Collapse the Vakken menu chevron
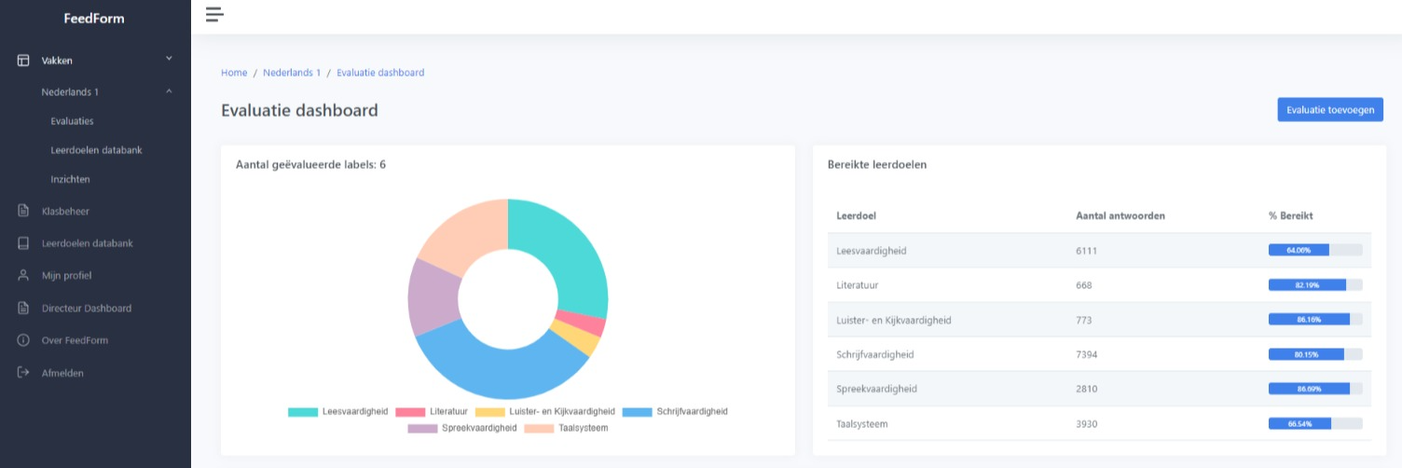Screen dimensions: 1402x468 (x=169, y=60)
